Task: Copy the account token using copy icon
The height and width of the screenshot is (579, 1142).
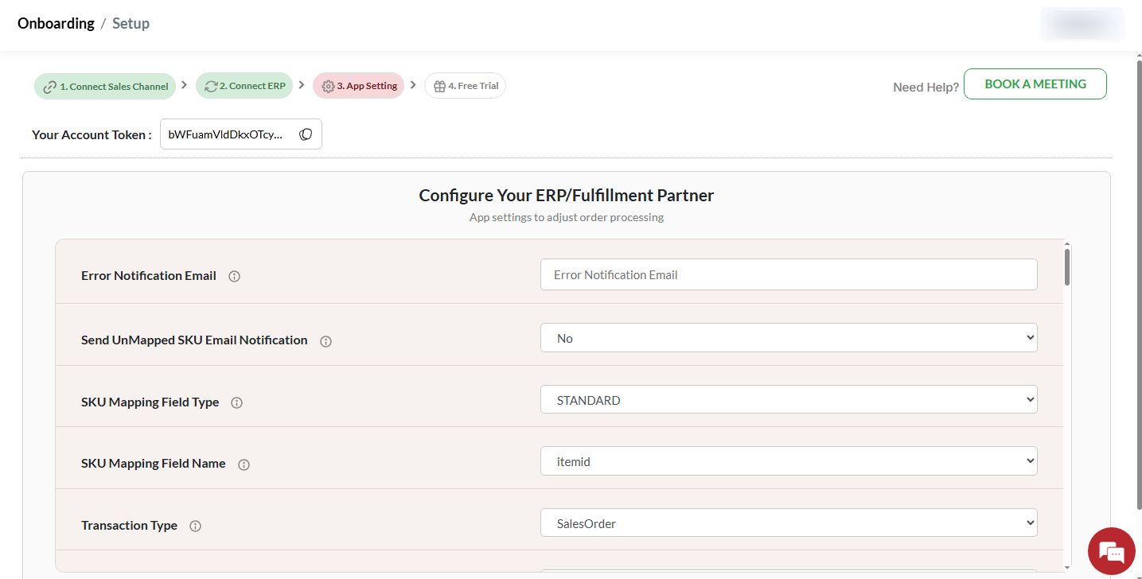Action: coord(306,134)
